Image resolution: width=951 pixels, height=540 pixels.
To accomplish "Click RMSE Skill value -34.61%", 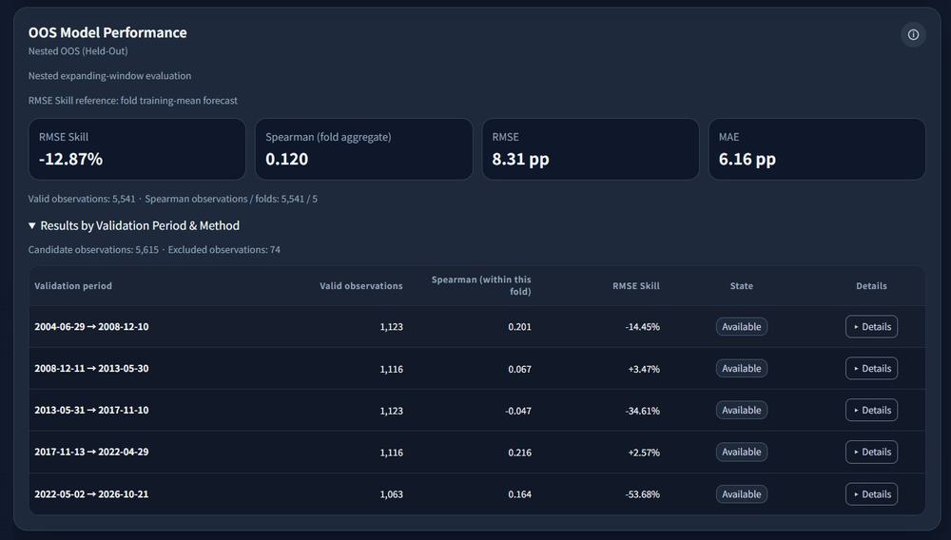I will (x=642, y=411).
